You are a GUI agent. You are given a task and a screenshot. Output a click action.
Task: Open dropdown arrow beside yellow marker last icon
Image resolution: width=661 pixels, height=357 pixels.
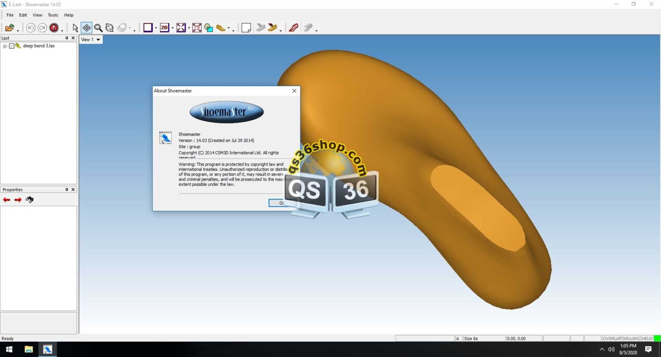(x=281, y=30)
